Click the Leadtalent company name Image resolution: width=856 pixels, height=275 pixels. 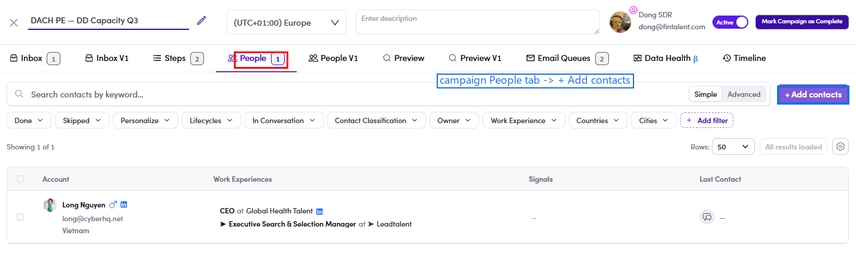pos(394,224)
